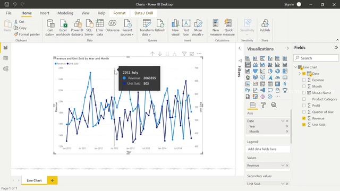Viewport: 340px width, 191px height.
Task: Switch to Model view in left sidebar
Action: tap(6, 68)
